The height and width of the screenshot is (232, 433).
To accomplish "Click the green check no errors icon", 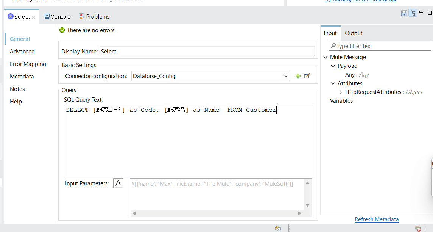I will coord(62,30).
